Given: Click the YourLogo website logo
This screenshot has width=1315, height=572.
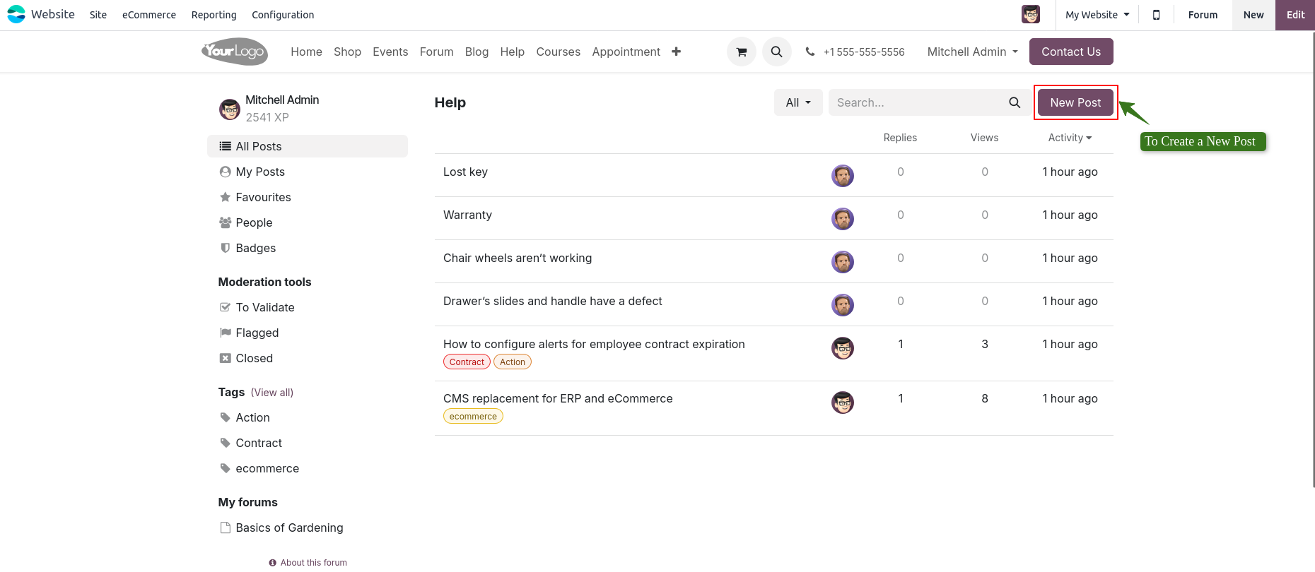Looking at the screenshot, I should [x=235, y=52].
